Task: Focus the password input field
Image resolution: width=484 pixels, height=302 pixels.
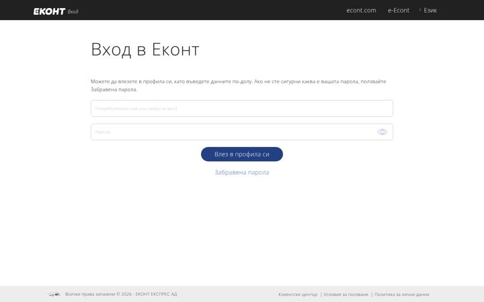Action: (x=242, y=132)
